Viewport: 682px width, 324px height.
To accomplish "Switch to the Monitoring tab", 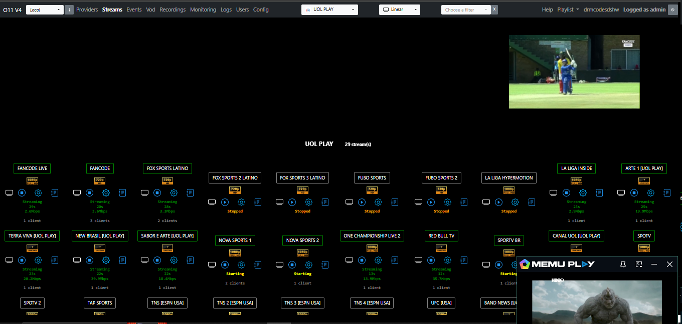I will 203,9.
